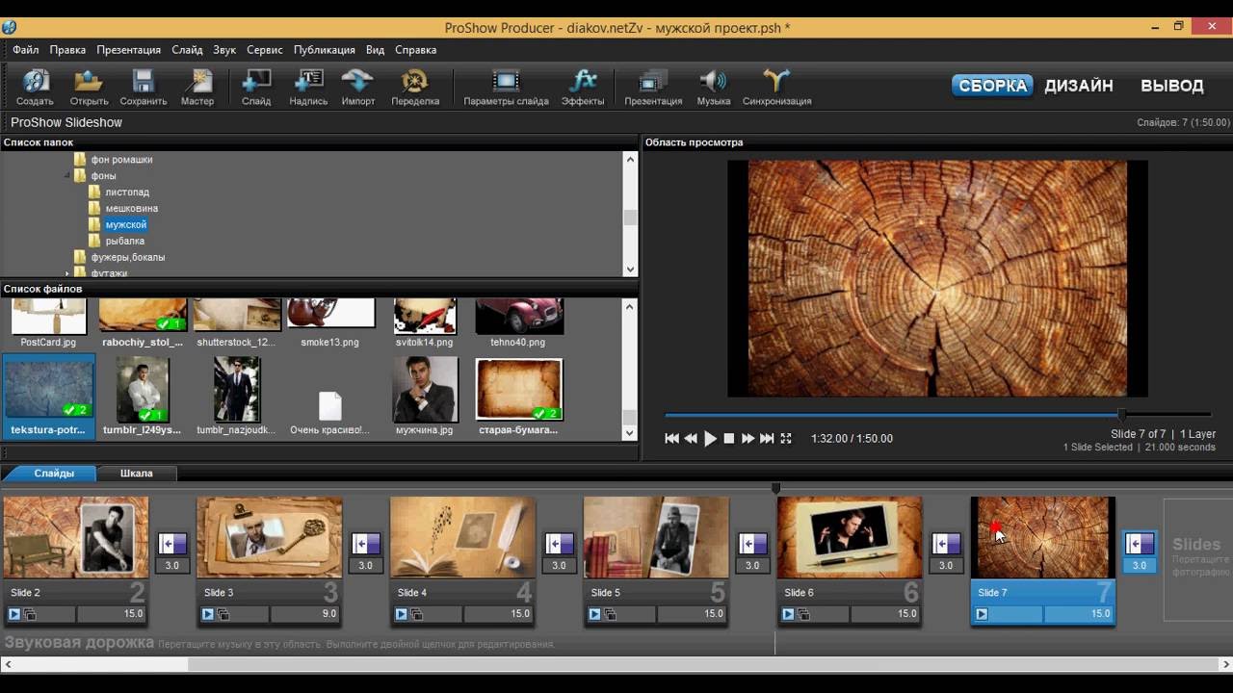This screenshot has height=693, width=1233.
Task: Toggle fullscreen preview icon
Action: [x=786, y=439]
